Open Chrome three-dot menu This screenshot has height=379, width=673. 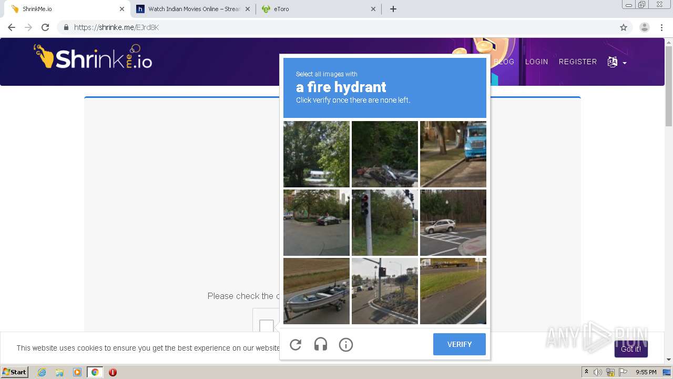coord(661,27)
